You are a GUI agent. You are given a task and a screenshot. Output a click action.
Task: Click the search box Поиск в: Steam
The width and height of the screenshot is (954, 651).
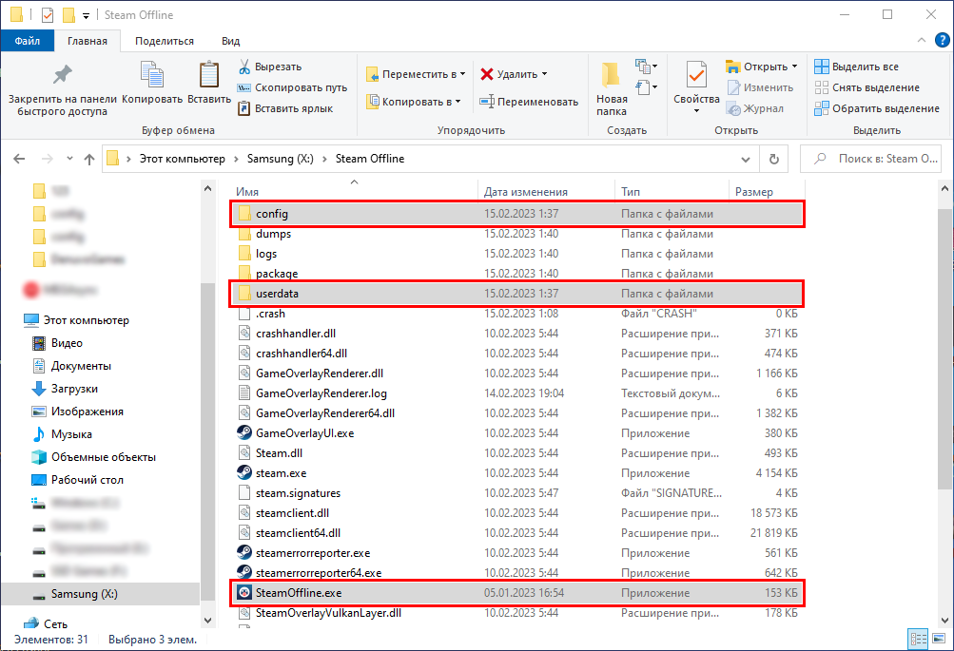(x=870, y=159)
